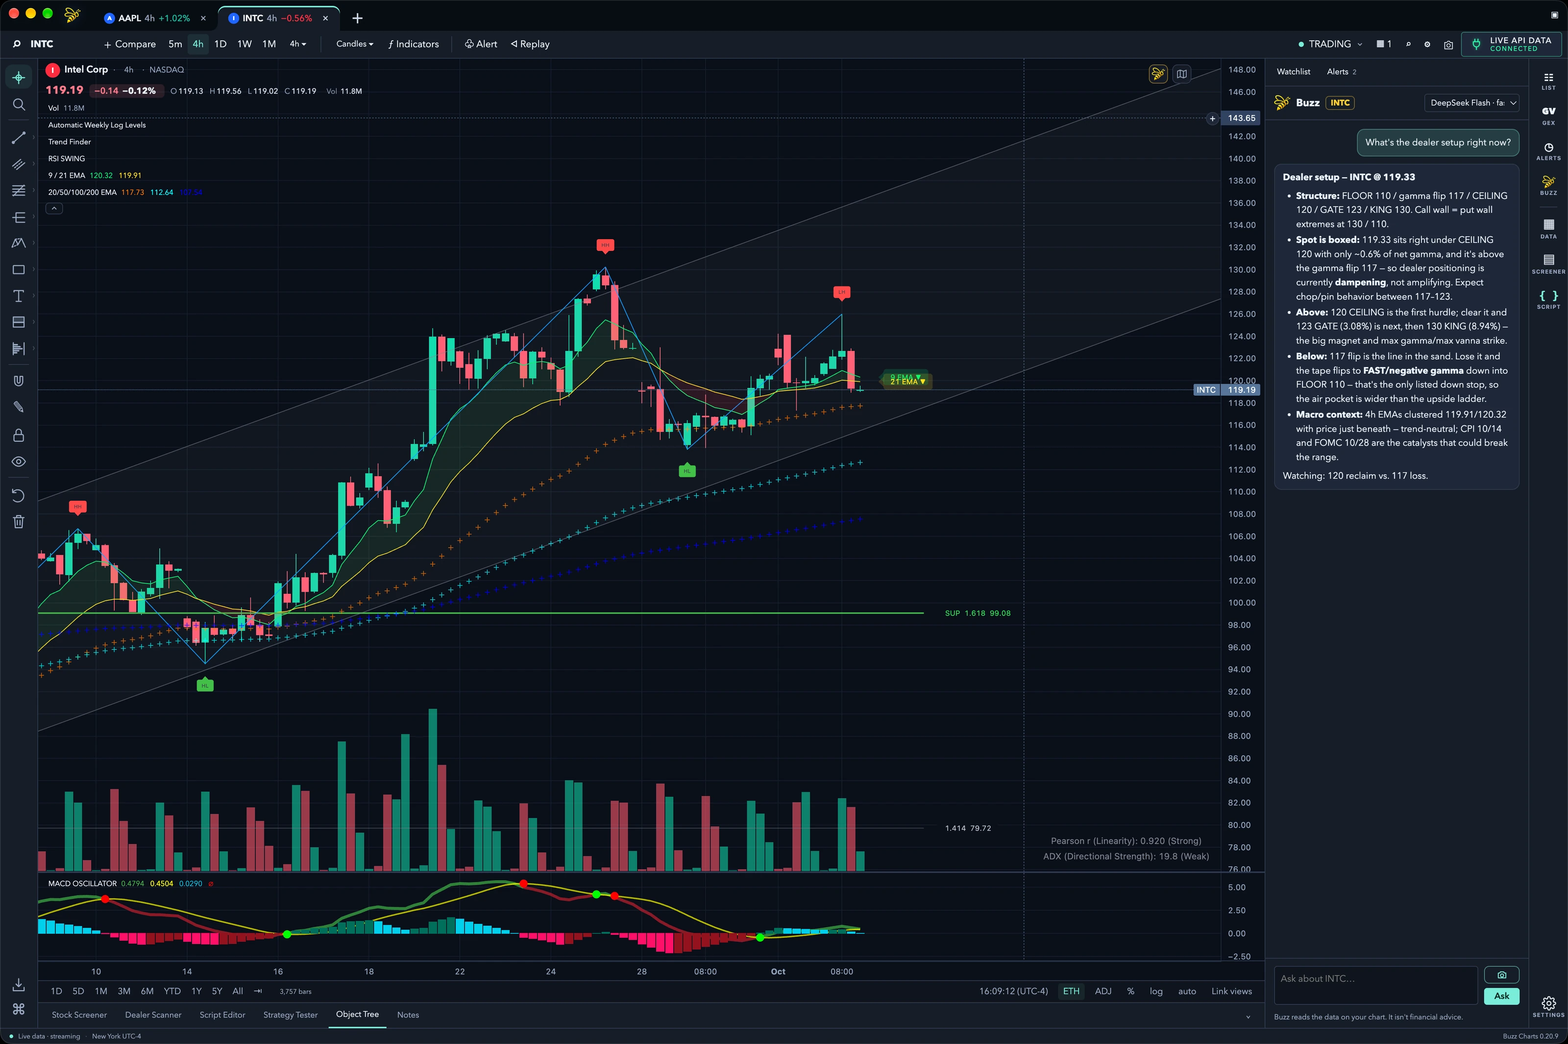The image size is (1568, 1044).
Task: Open the DATA sidebar panel
Action: click(1549, 229)
